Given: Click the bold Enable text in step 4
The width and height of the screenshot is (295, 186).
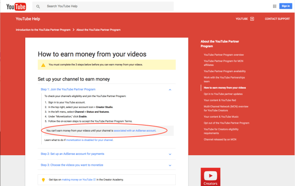Looking at the screenshot, I should (83, 116).
